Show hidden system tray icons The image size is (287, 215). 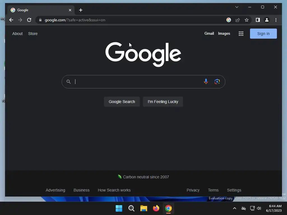(235, 208)
